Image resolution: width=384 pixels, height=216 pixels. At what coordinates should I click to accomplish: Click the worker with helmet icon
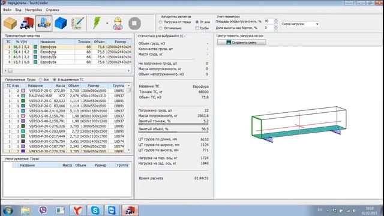click(118, 23)
